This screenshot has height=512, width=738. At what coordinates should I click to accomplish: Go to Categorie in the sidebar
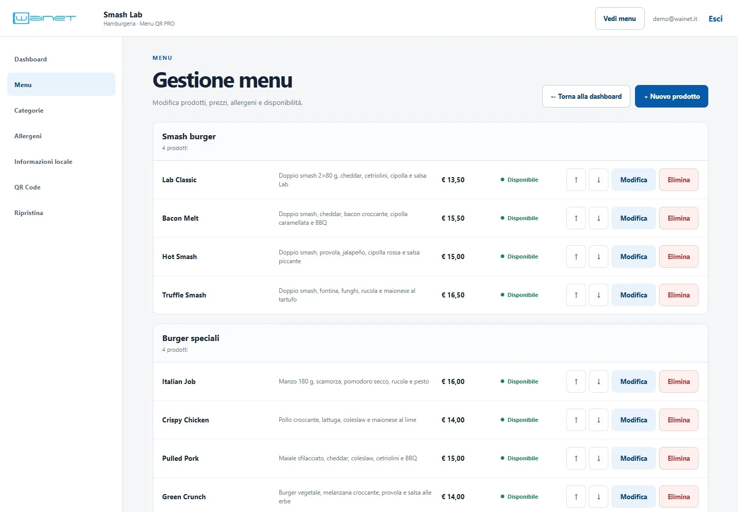[61, 111]
